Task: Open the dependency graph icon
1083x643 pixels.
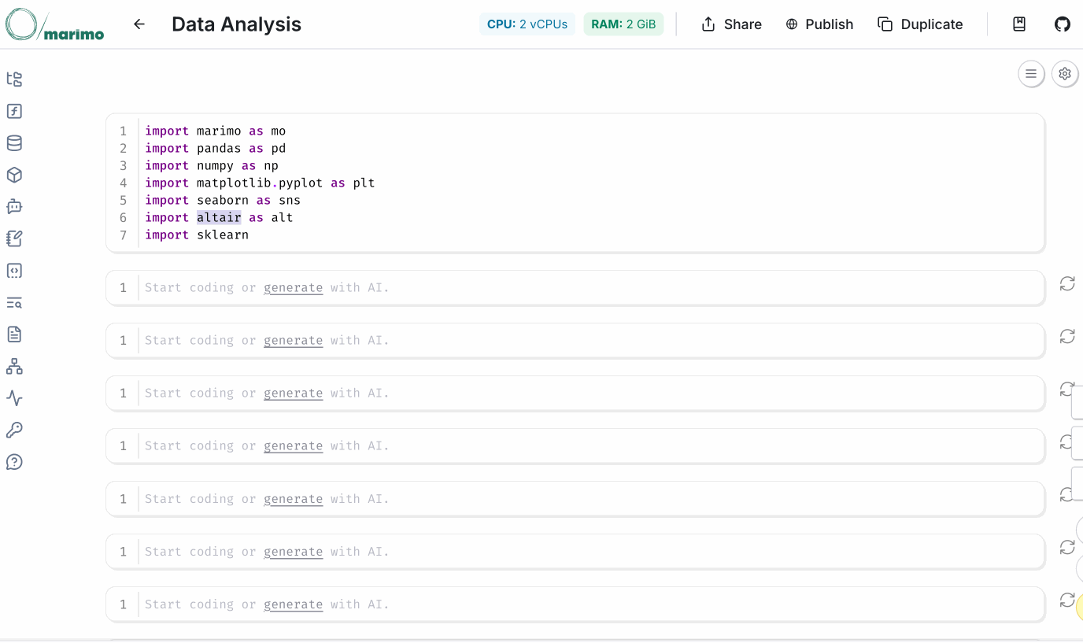Action: pyautogui.click(x=14, y=367)
